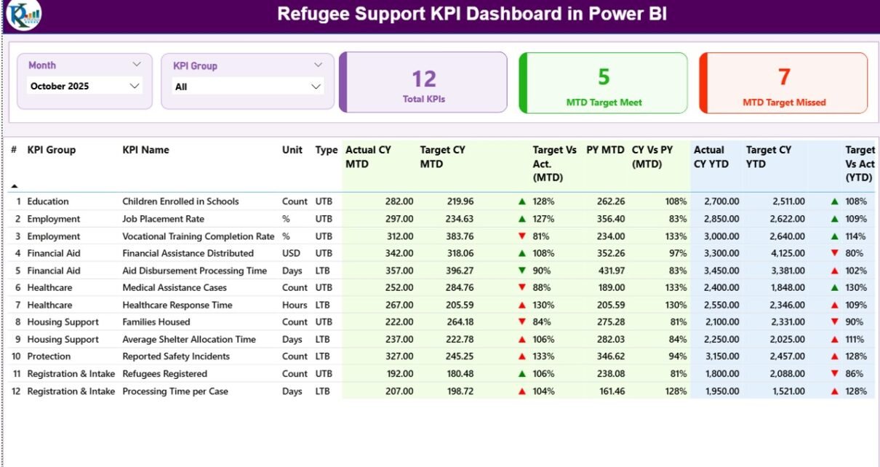880x467 pixels.
Task: Sort by the KPI Name column header
Action: point(145,150)
